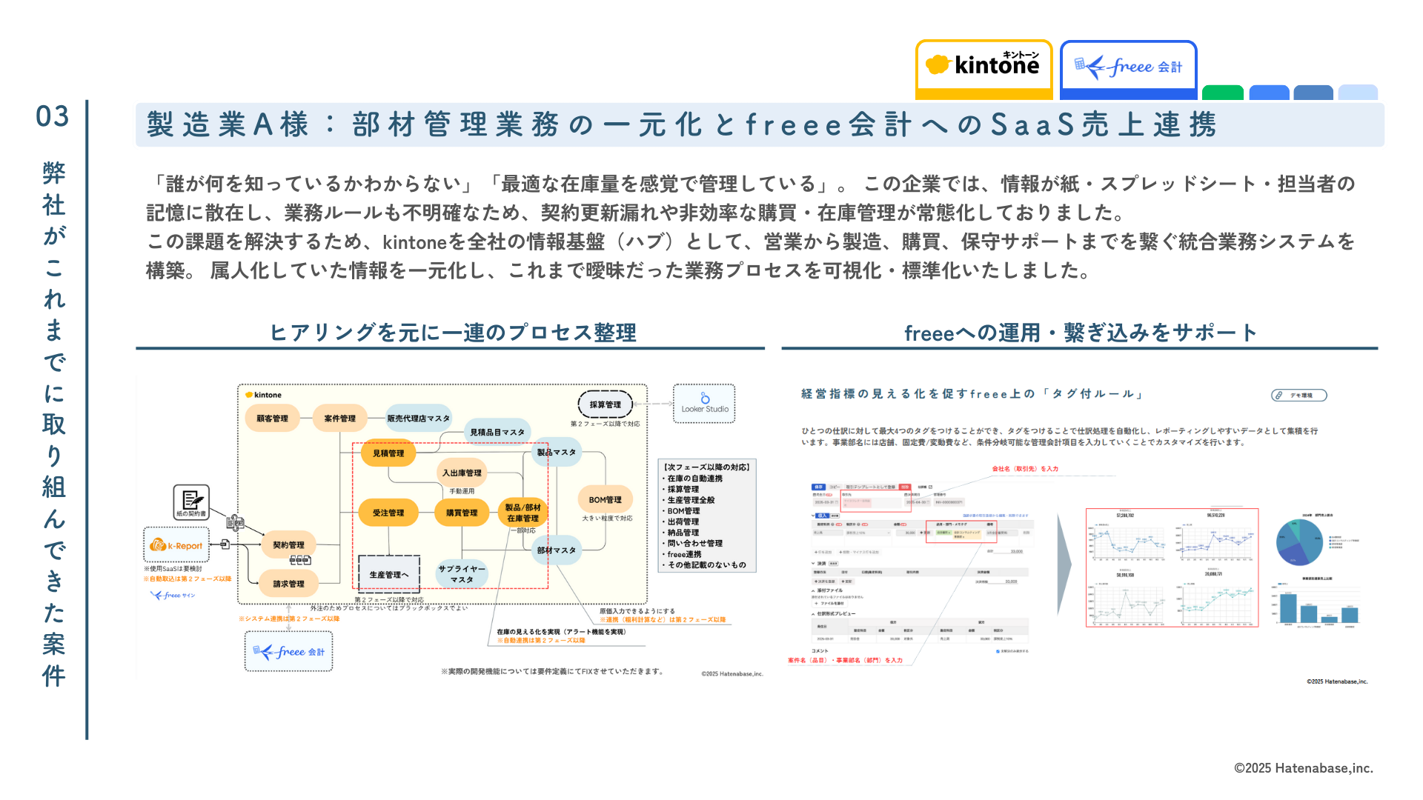Open the デモ環境 link
The height and width of the screenshot is (800, 1423).
click(1301, 396)
